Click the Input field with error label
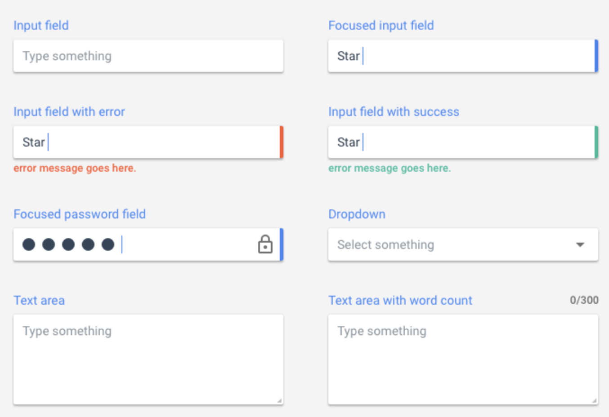The image size is (609, 417). pyautogui.click(x=69, y=111)
